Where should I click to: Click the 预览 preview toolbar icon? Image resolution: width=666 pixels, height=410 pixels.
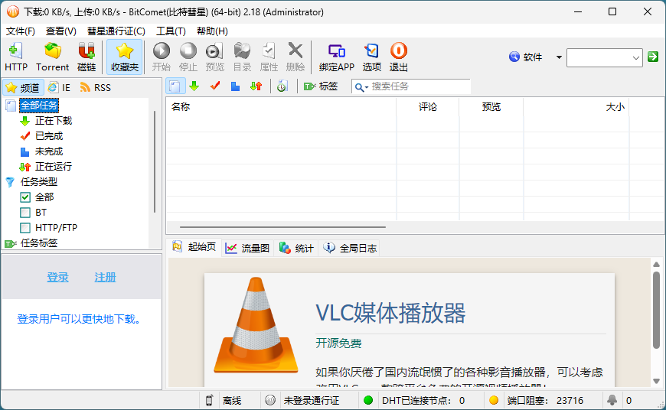point(214,57)
